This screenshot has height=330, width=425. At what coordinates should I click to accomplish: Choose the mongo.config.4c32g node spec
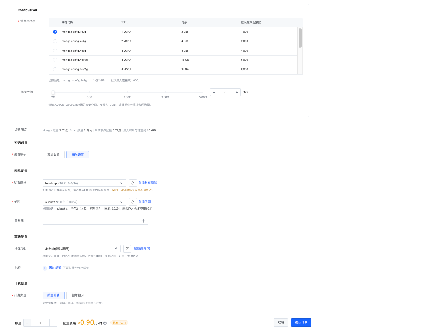tap(55, 69)
